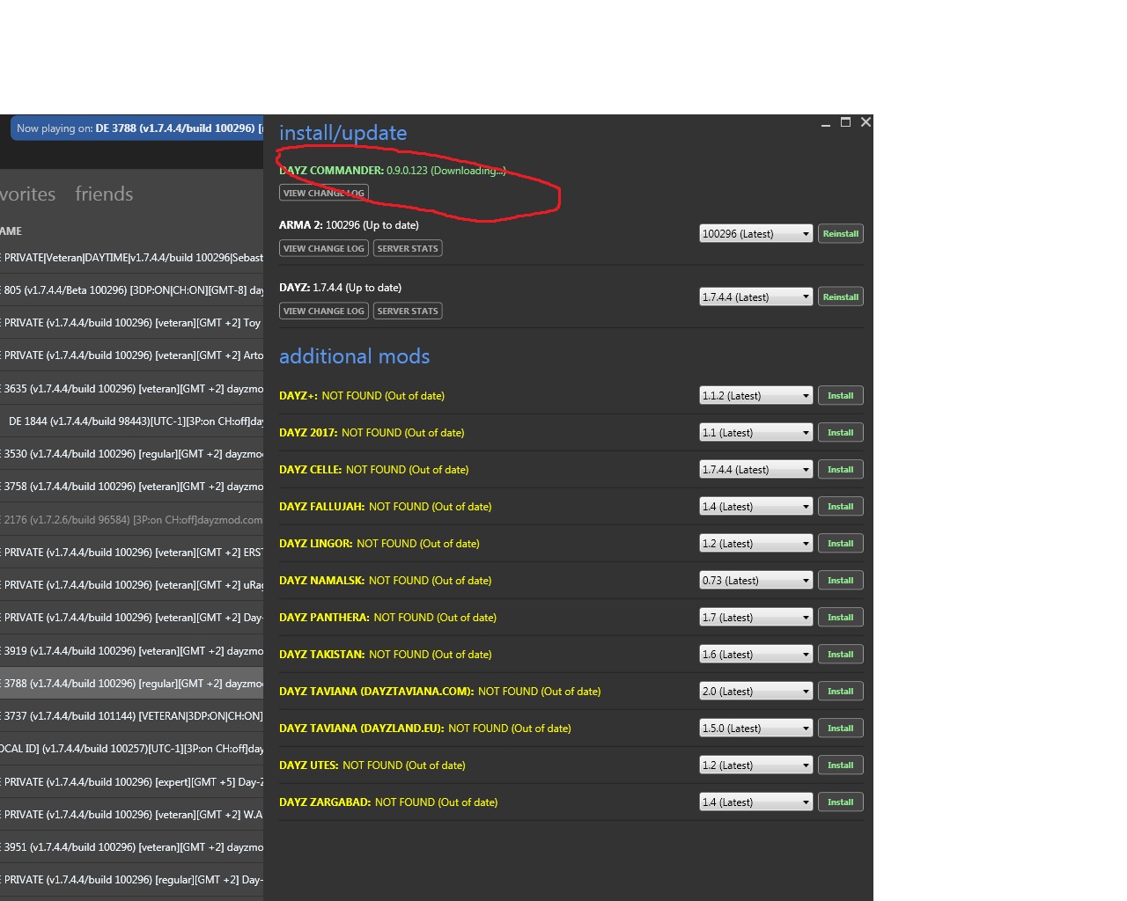Image resolution: width=1127 pixels, height=901 pixels.
Task: Open DAYZLAND.EU Taviana version dropdown
Action: click(756, 728)
